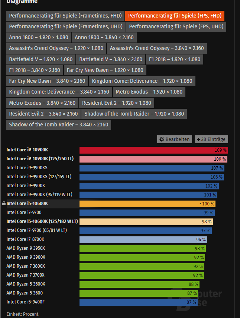
Task: Click the plus icon in 28 Einträge button
Action: (x=198, y=139)
